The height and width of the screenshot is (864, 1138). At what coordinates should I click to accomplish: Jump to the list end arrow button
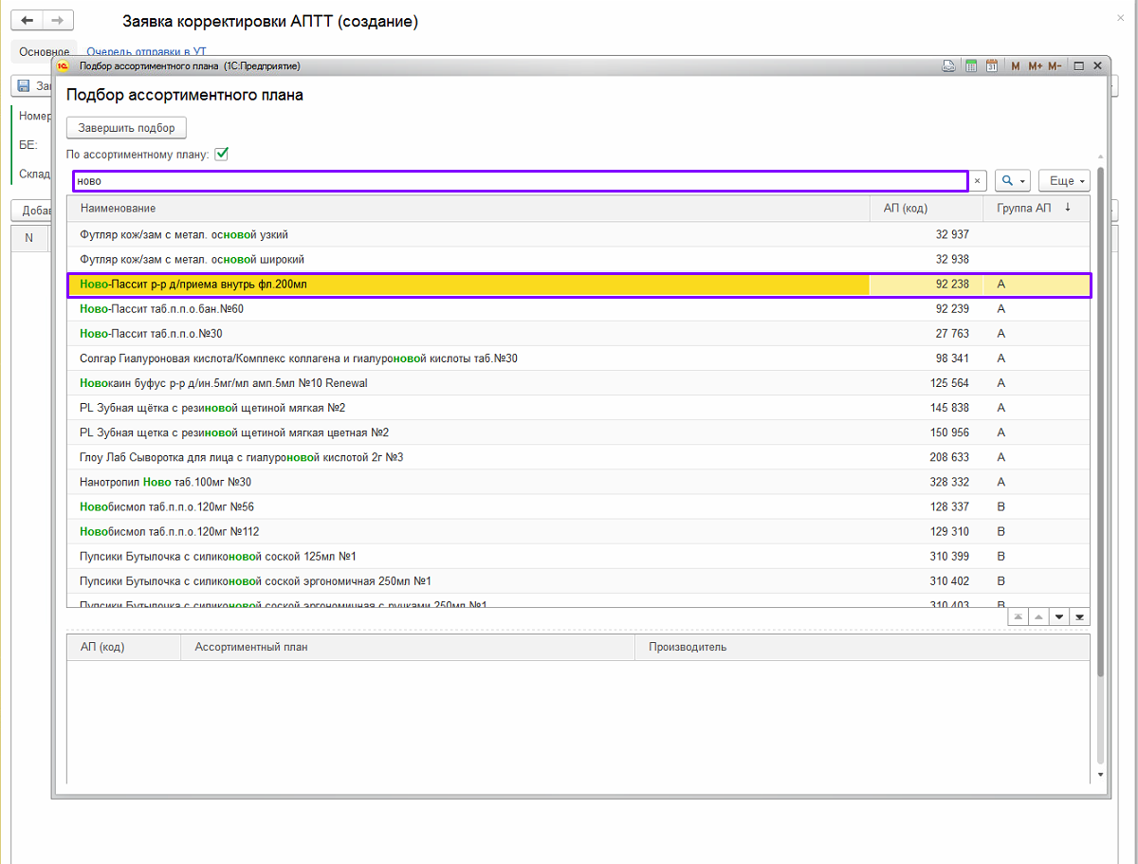1079,617
